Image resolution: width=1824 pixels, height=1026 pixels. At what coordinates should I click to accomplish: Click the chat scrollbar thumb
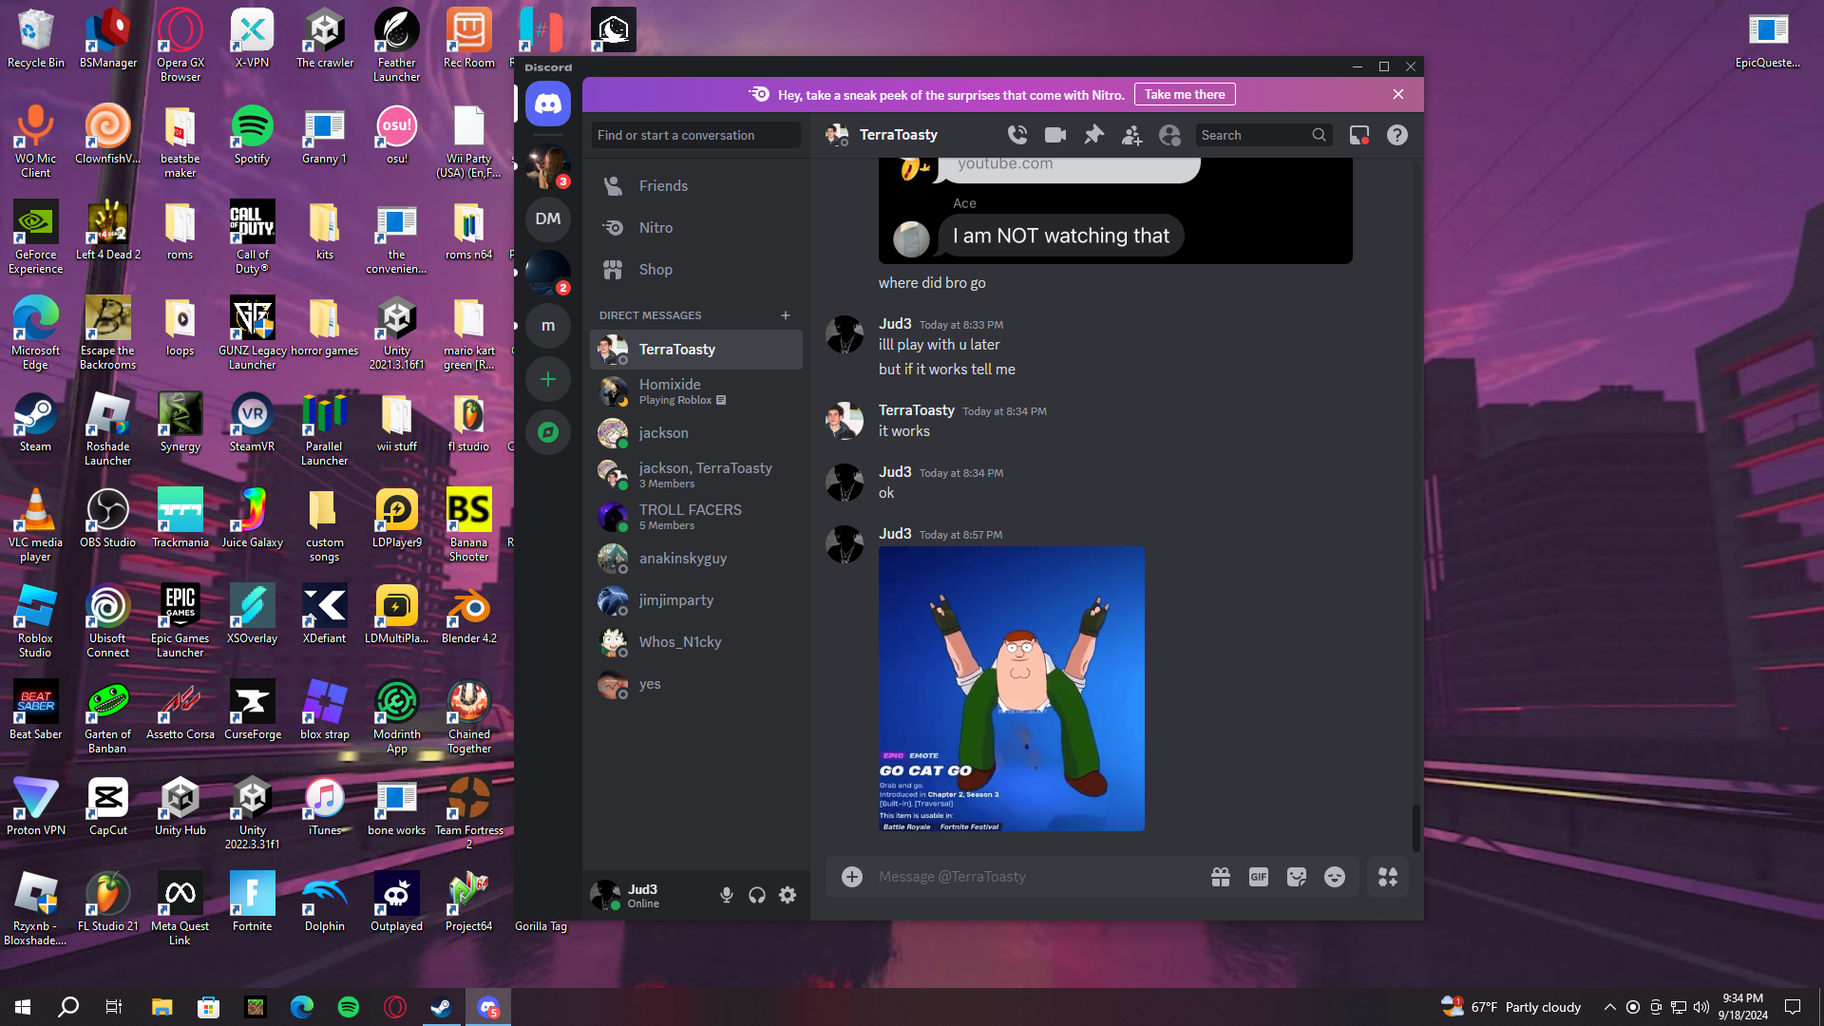coord(1415,826)
